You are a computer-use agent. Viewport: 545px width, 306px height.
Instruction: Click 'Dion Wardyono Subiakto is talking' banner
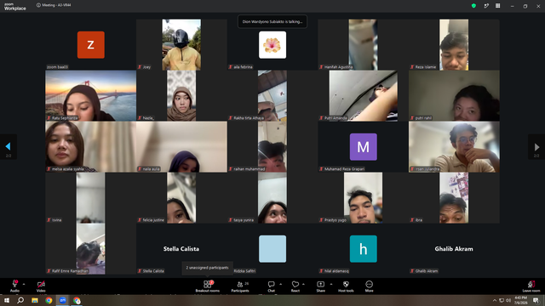272,21
